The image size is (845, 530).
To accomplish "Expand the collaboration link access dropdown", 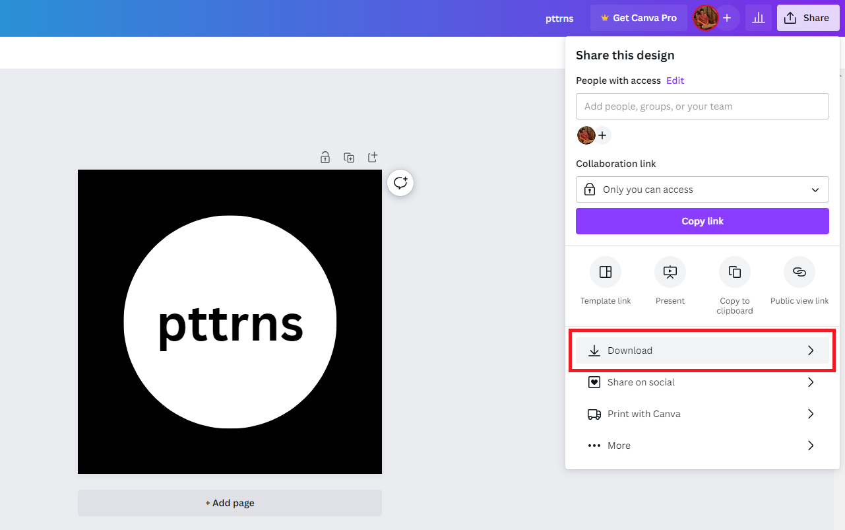I will 703,189.
